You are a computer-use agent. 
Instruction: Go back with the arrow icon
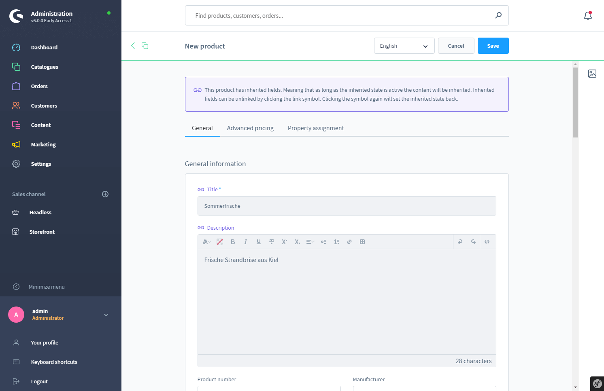coord(133,46)
